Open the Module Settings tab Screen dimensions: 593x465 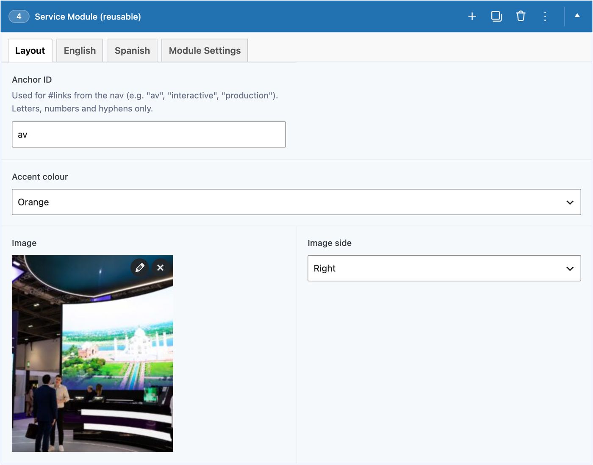[x=205, y=51]
